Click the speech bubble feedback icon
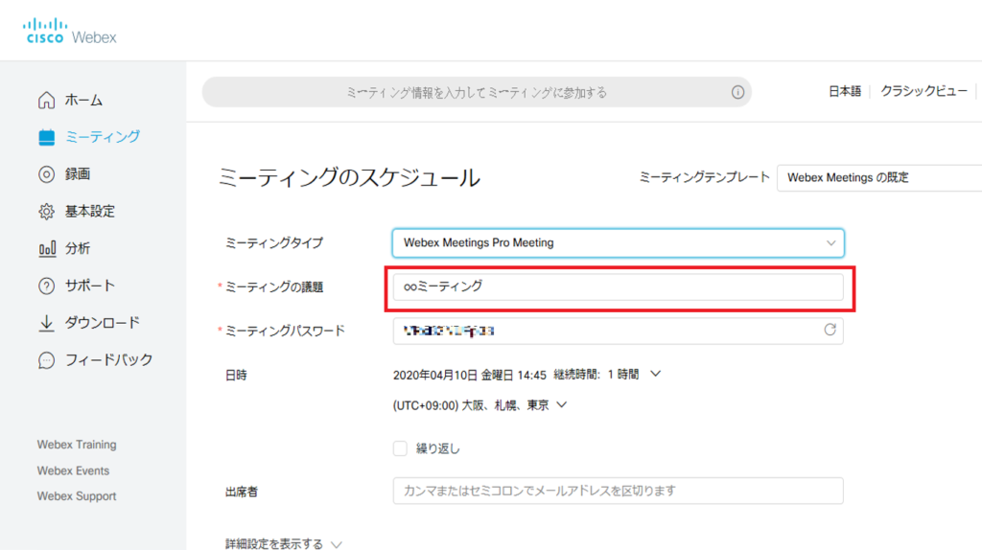The image size is (982, 550). (46, 360)
